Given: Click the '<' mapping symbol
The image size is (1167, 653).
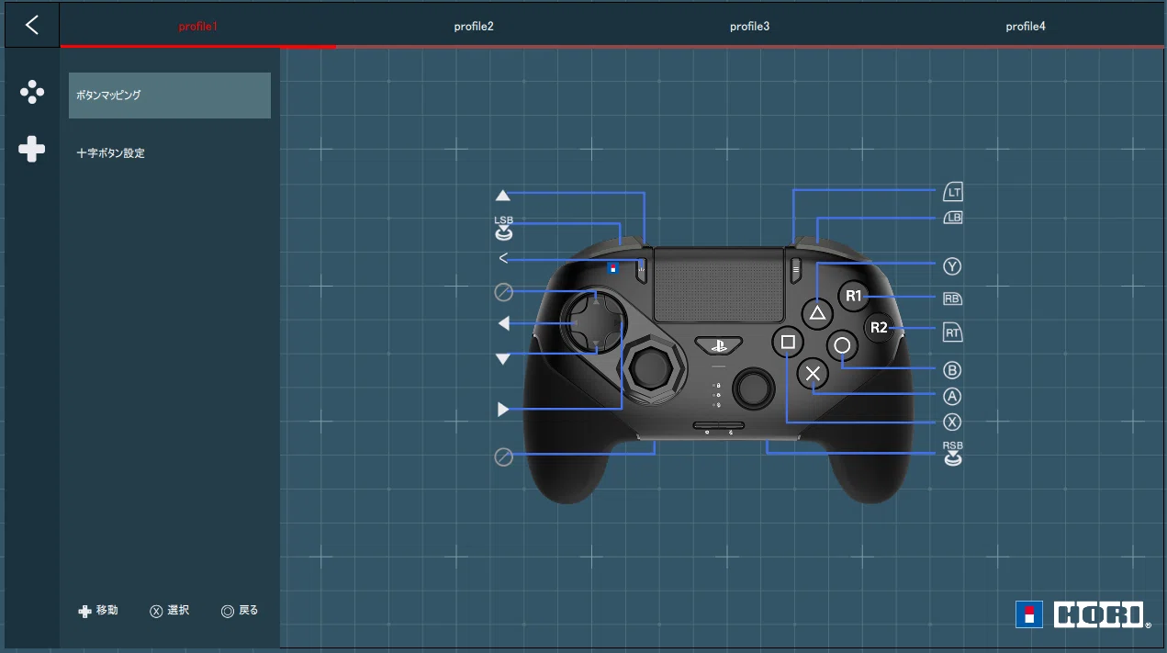Looking at the screenshot, I should click(503, 259).
